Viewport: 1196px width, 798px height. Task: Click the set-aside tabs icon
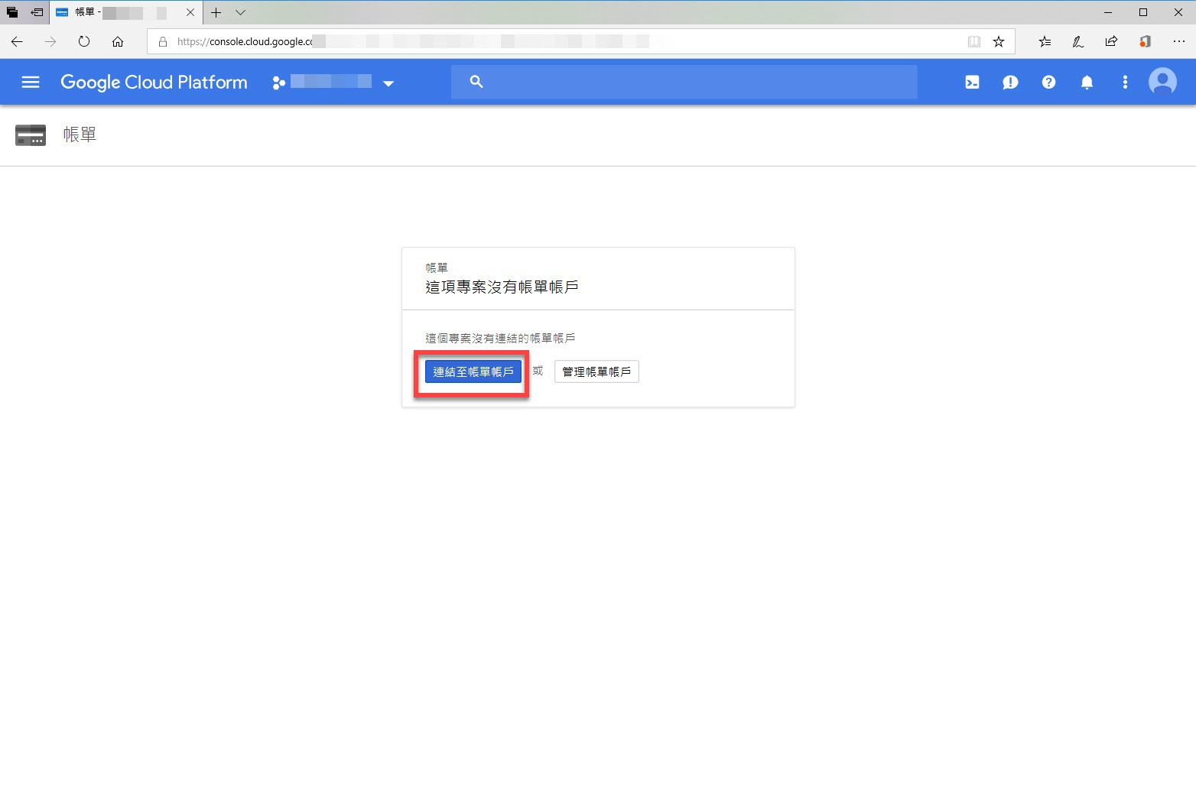tap(37, 12)
